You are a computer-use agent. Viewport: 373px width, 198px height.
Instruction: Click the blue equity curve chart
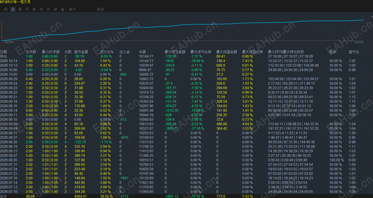(x=183, y=30)
